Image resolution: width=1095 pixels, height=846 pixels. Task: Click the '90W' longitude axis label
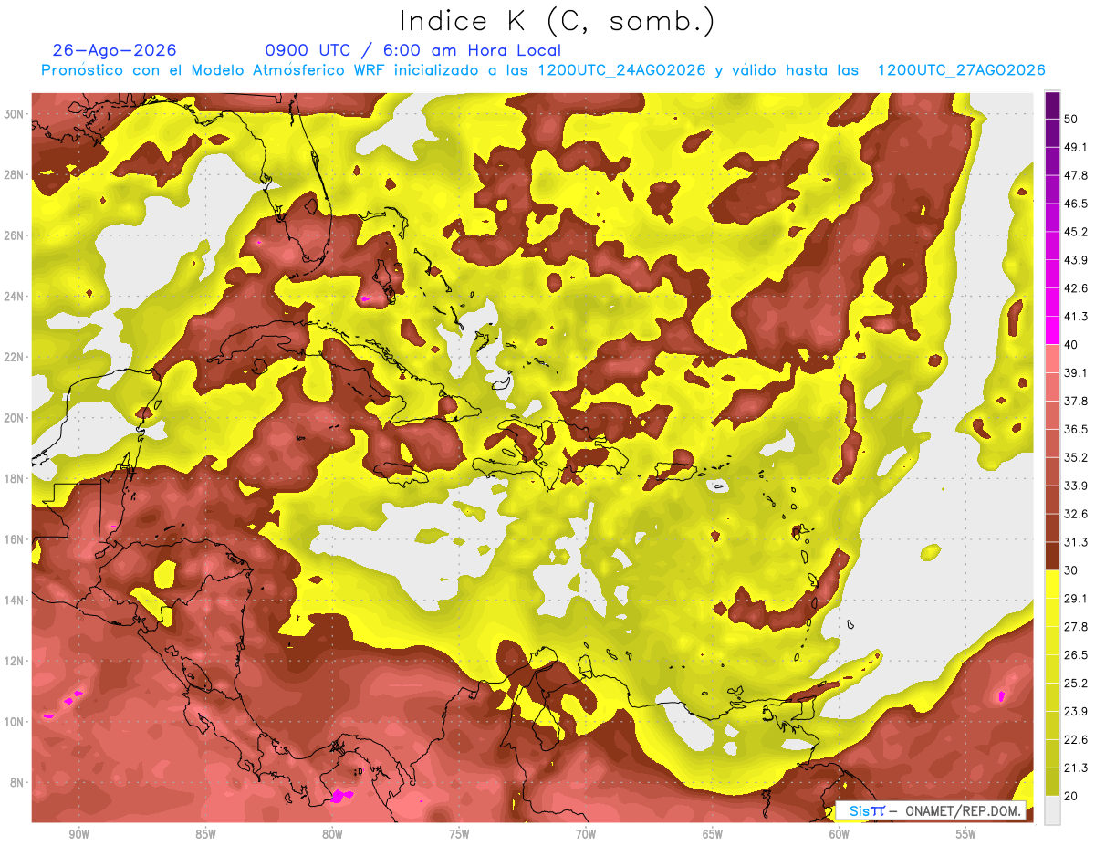point(78,834)
